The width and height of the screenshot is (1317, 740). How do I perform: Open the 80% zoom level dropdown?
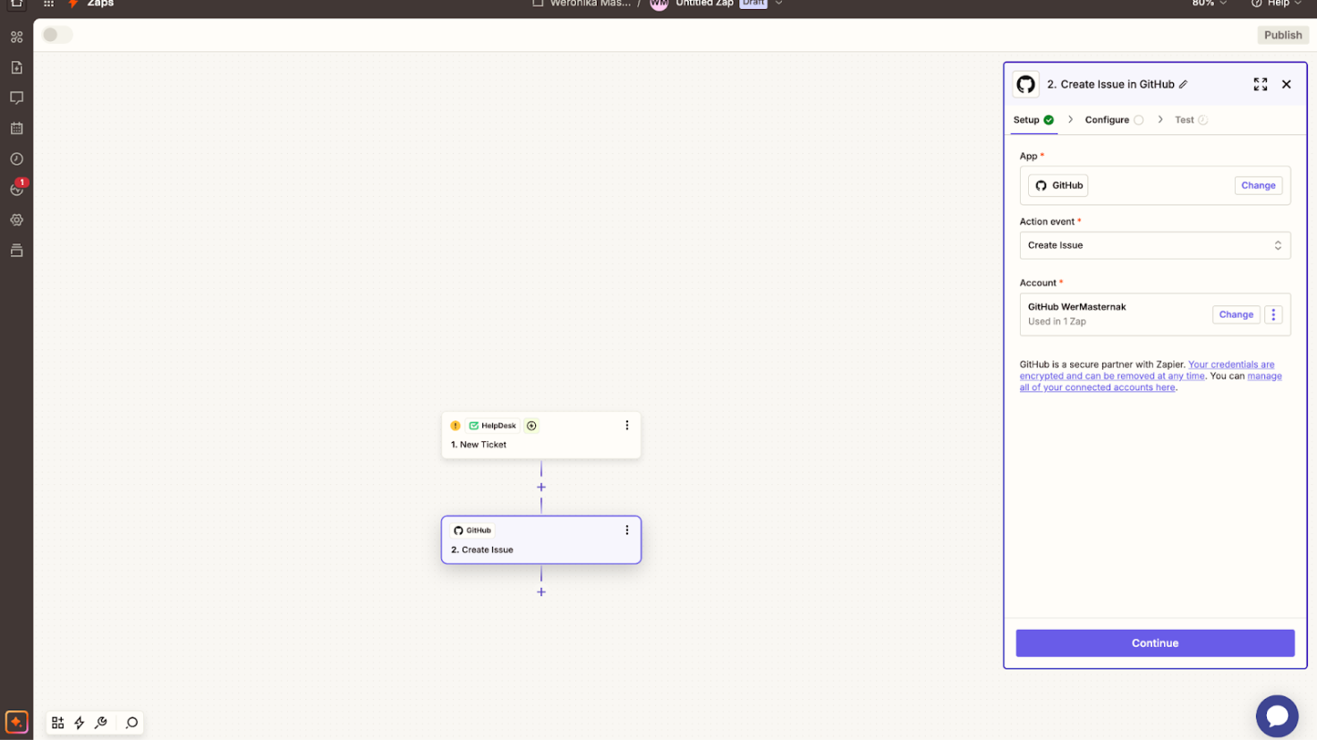(x=1210, y=4)
